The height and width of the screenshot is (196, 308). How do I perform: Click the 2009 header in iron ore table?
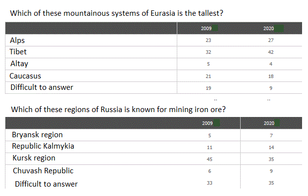tap(207, 123)
